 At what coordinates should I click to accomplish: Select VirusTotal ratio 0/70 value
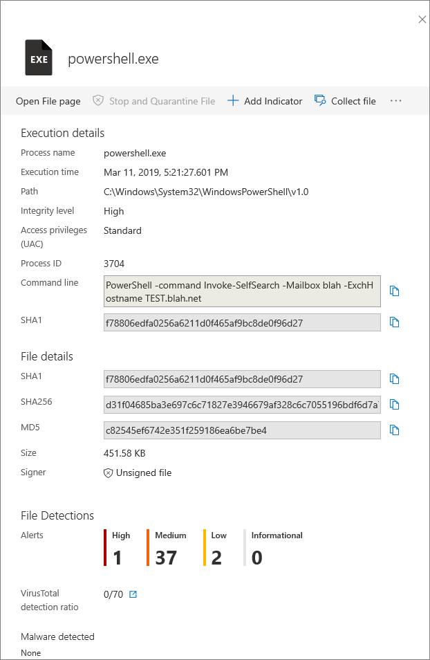click(113, 594)
